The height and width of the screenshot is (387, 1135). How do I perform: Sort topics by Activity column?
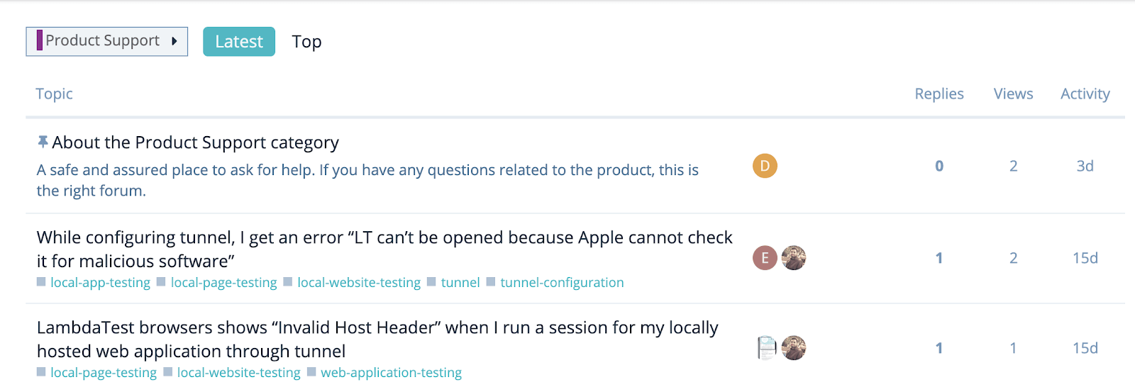1085,94
